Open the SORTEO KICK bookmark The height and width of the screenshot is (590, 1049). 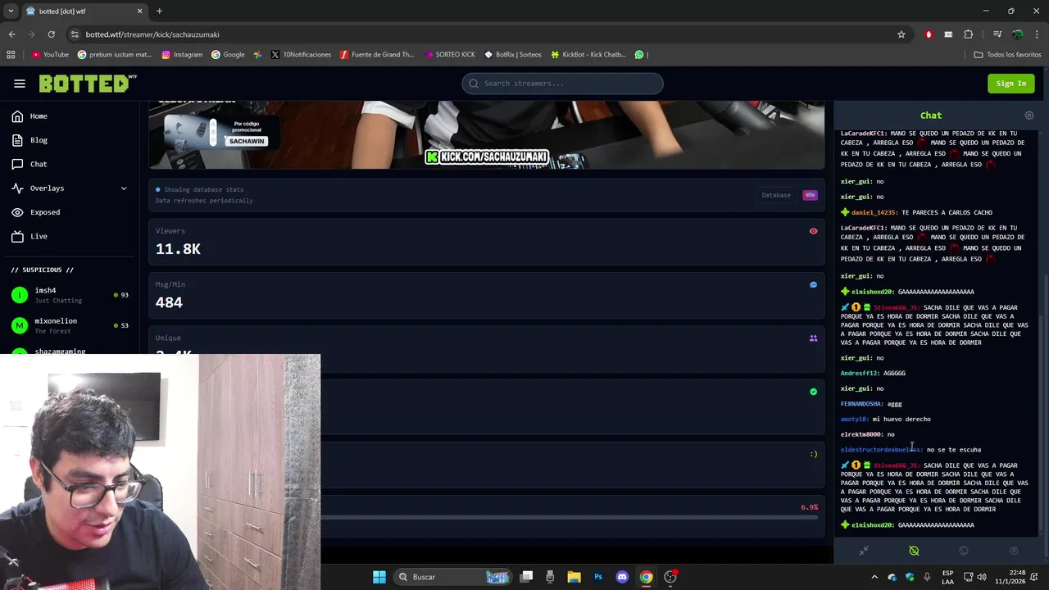[x=450, y=55]
